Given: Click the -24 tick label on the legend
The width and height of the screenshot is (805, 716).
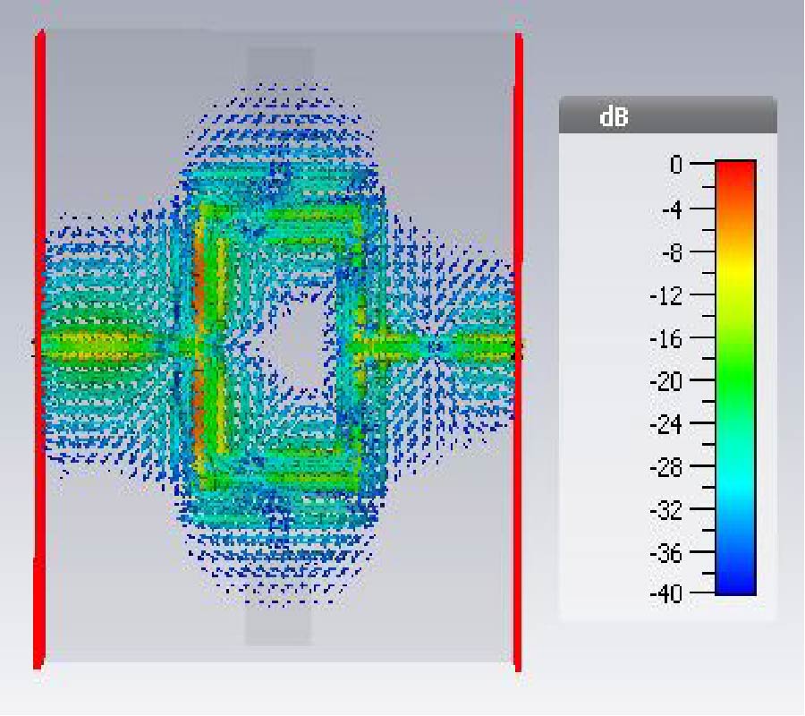Looking at the screenshot, I should 666,425.
